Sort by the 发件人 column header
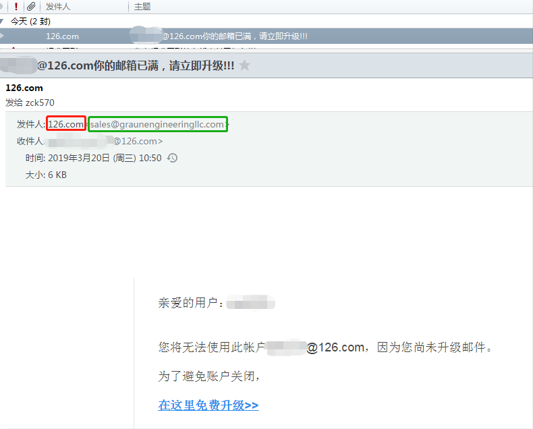 (x=58, y=7)
